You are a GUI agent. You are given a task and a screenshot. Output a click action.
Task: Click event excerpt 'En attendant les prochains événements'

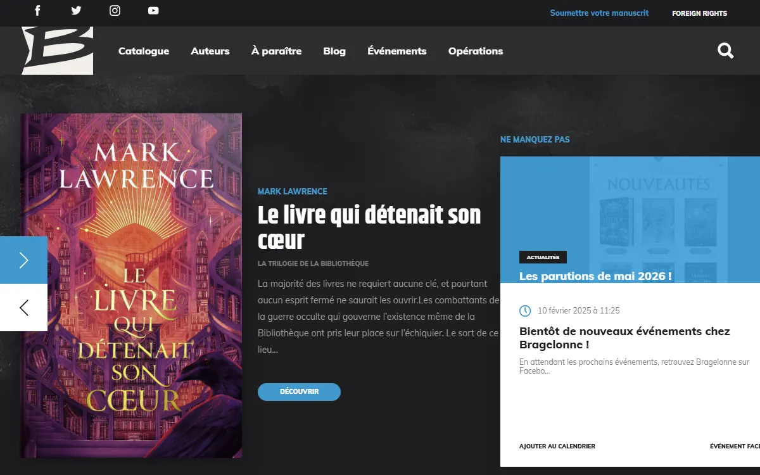(x=634, y=366)
